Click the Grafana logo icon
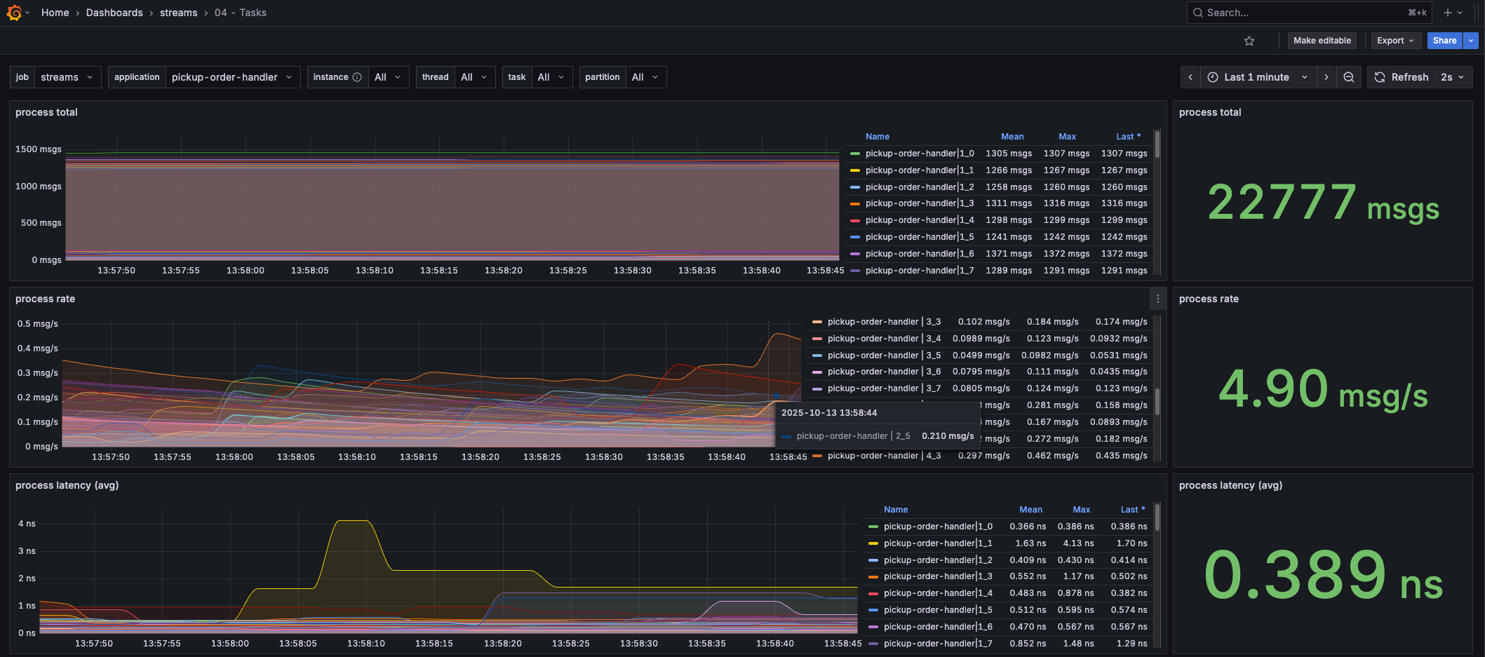Viewport: 1485px width, 657px height. (x=14, y=13)
